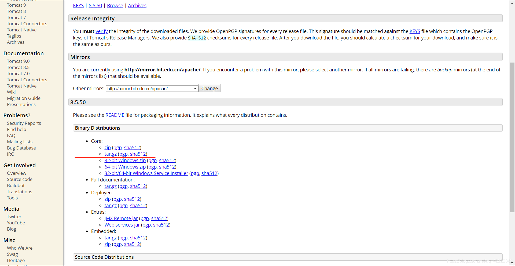Open KEYS link in Release Integrity paragraph

415,31
